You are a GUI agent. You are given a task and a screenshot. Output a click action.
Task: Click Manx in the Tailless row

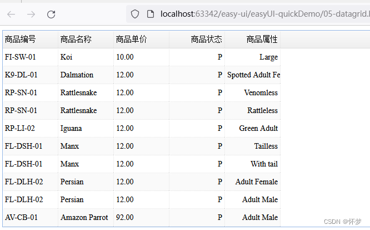coord(86,146)
